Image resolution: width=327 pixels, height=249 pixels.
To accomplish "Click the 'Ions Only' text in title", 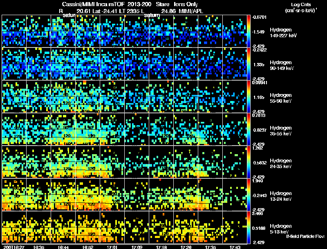I will (186, 4).
